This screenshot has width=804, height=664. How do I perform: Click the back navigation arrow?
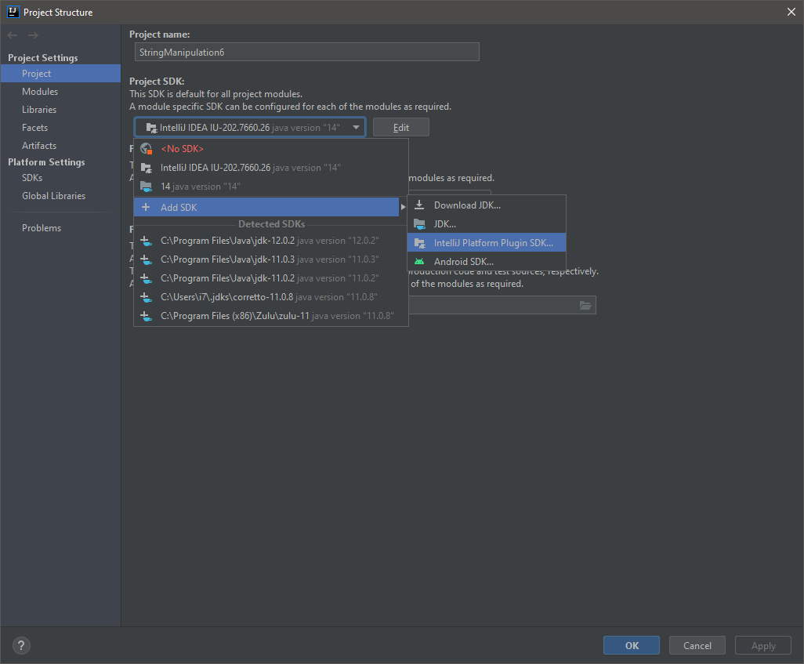click(x=13, y=35)
